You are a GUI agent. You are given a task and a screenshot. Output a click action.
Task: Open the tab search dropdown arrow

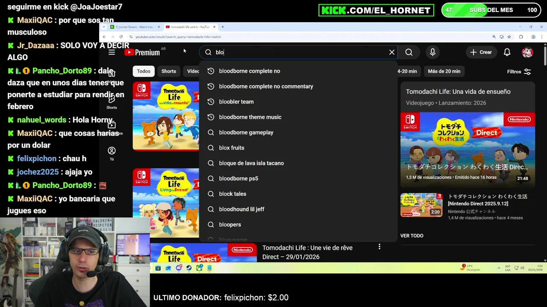point(103,27)
